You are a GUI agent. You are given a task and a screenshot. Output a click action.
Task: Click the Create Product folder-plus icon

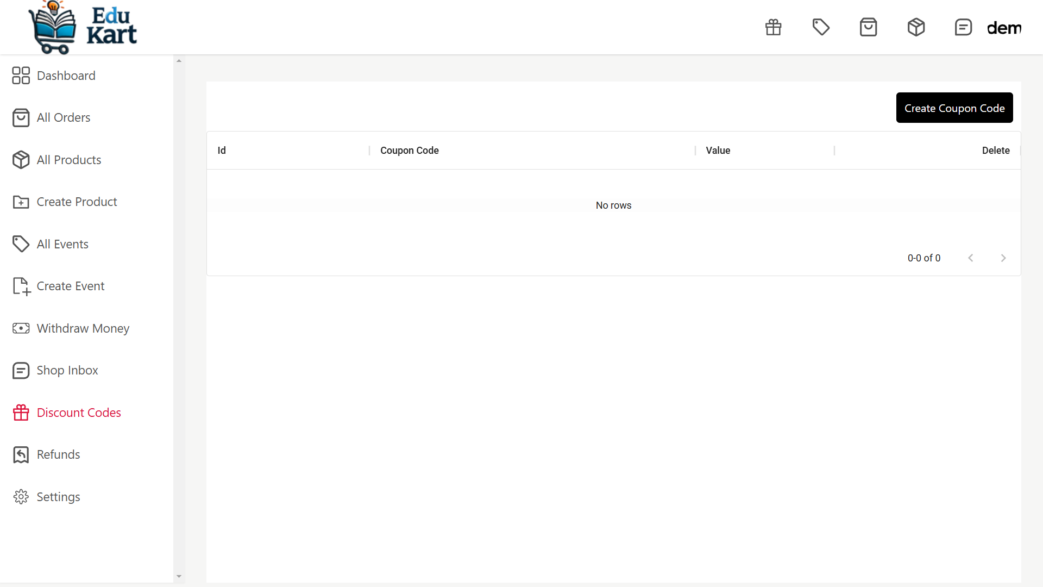click(x=21, y=202)
